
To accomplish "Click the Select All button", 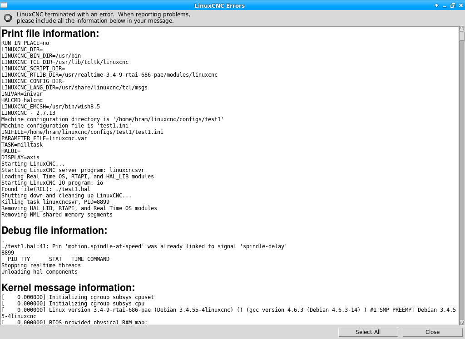I will pyautogui.click(x=368, y=332).
